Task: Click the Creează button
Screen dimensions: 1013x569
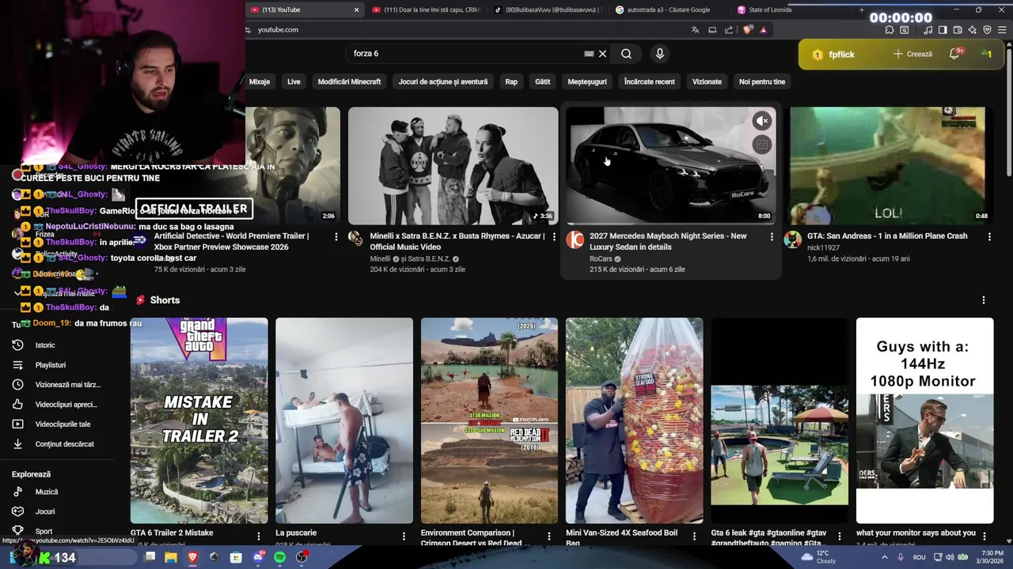Action: (912, 54)
